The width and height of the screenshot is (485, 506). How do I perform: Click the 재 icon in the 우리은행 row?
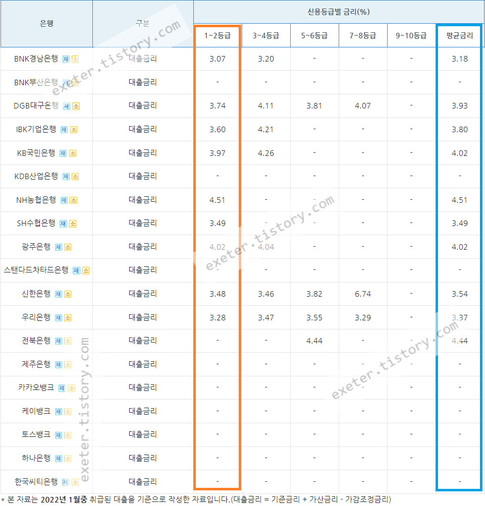pos(59,318)
